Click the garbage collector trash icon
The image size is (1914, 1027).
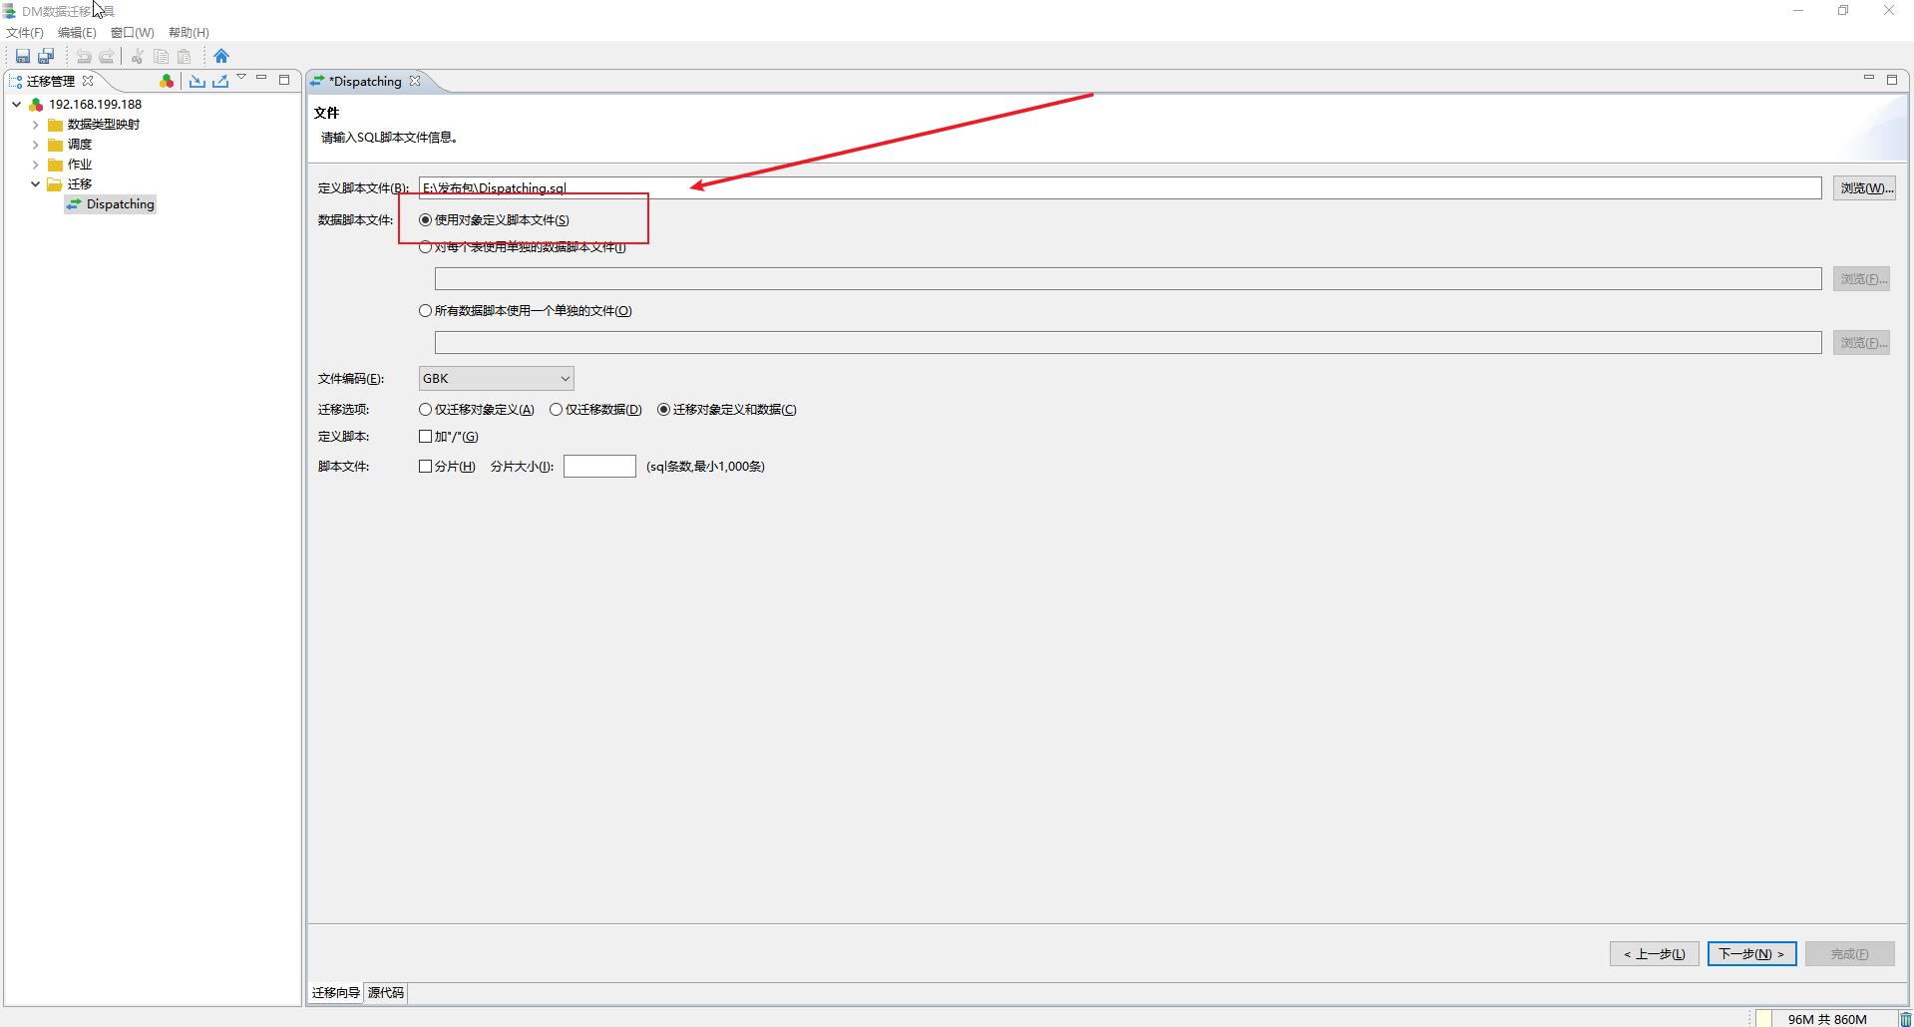click(1905, 1019)
